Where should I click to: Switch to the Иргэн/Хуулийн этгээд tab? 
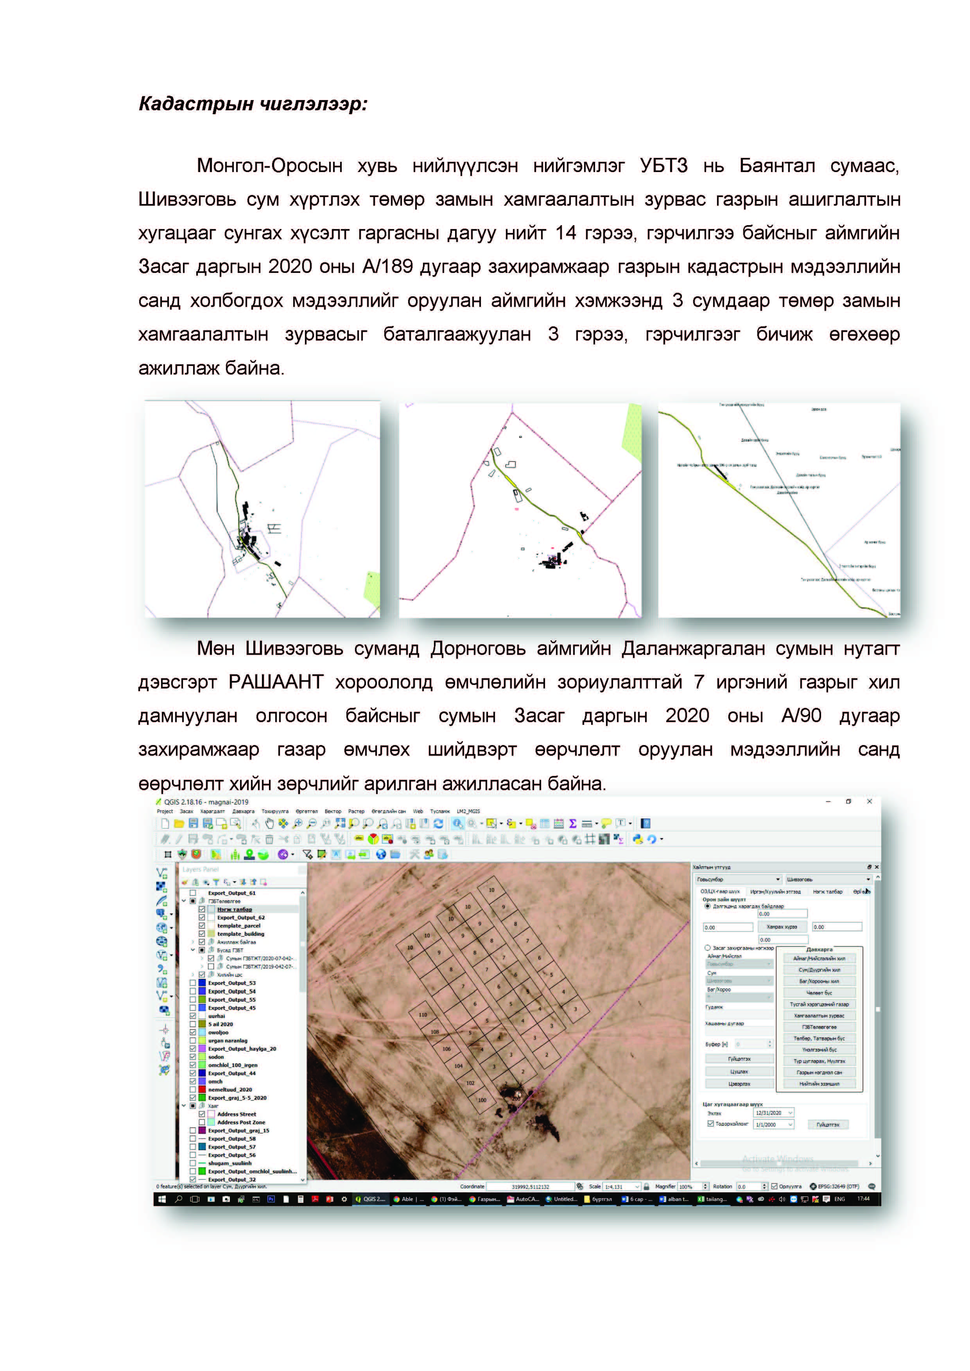pos(776,892)
